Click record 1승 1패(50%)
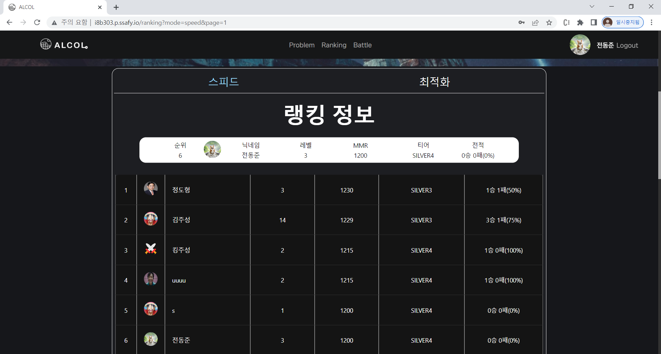This screenshot has width=661, height=354. (x=504, y=190)
